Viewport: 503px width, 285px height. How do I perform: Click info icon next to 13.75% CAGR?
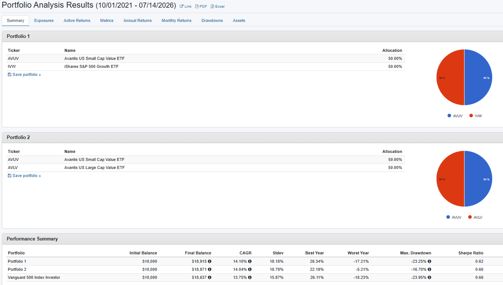click(x=250, y=277)
